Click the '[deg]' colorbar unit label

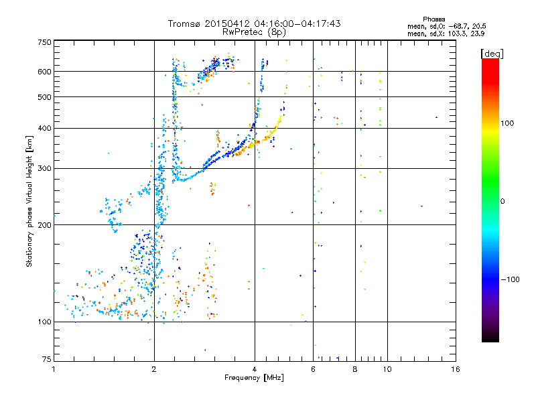click(x=492, y=54)
